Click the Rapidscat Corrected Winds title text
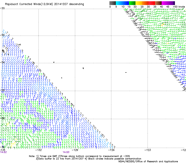 pos(44,4)
